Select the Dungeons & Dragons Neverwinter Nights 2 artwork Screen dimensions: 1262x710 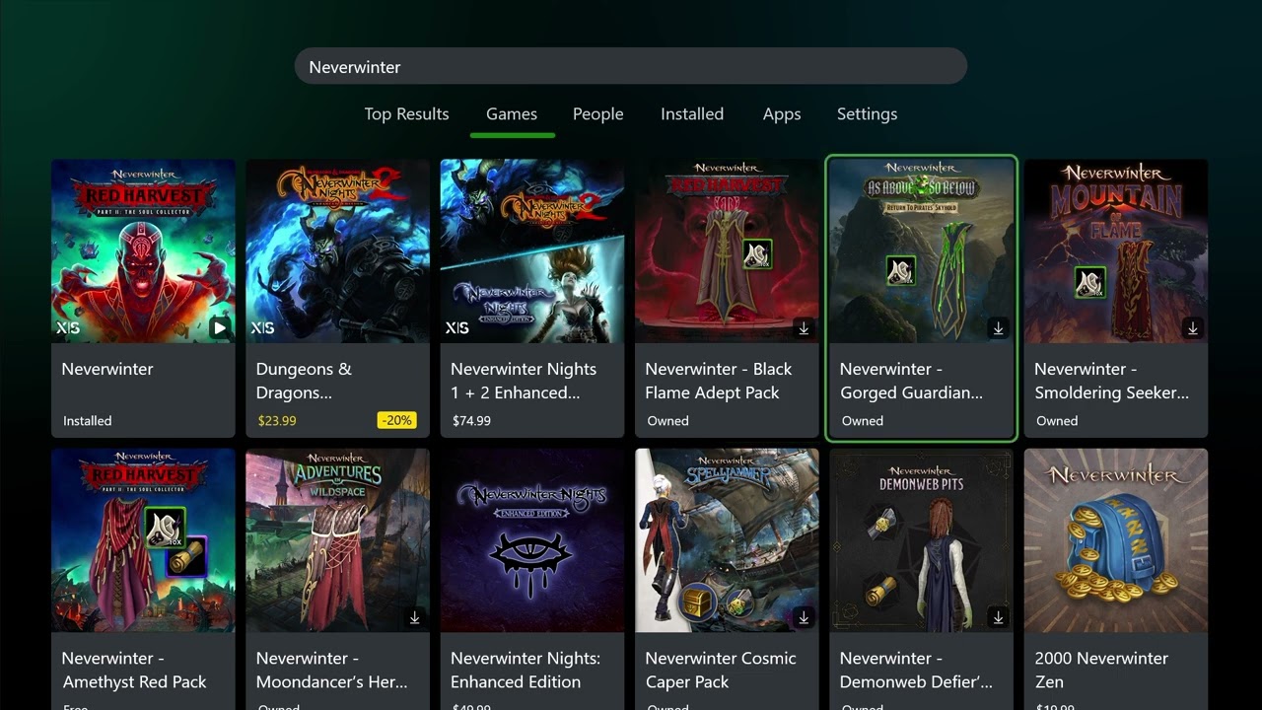(338, 251)
